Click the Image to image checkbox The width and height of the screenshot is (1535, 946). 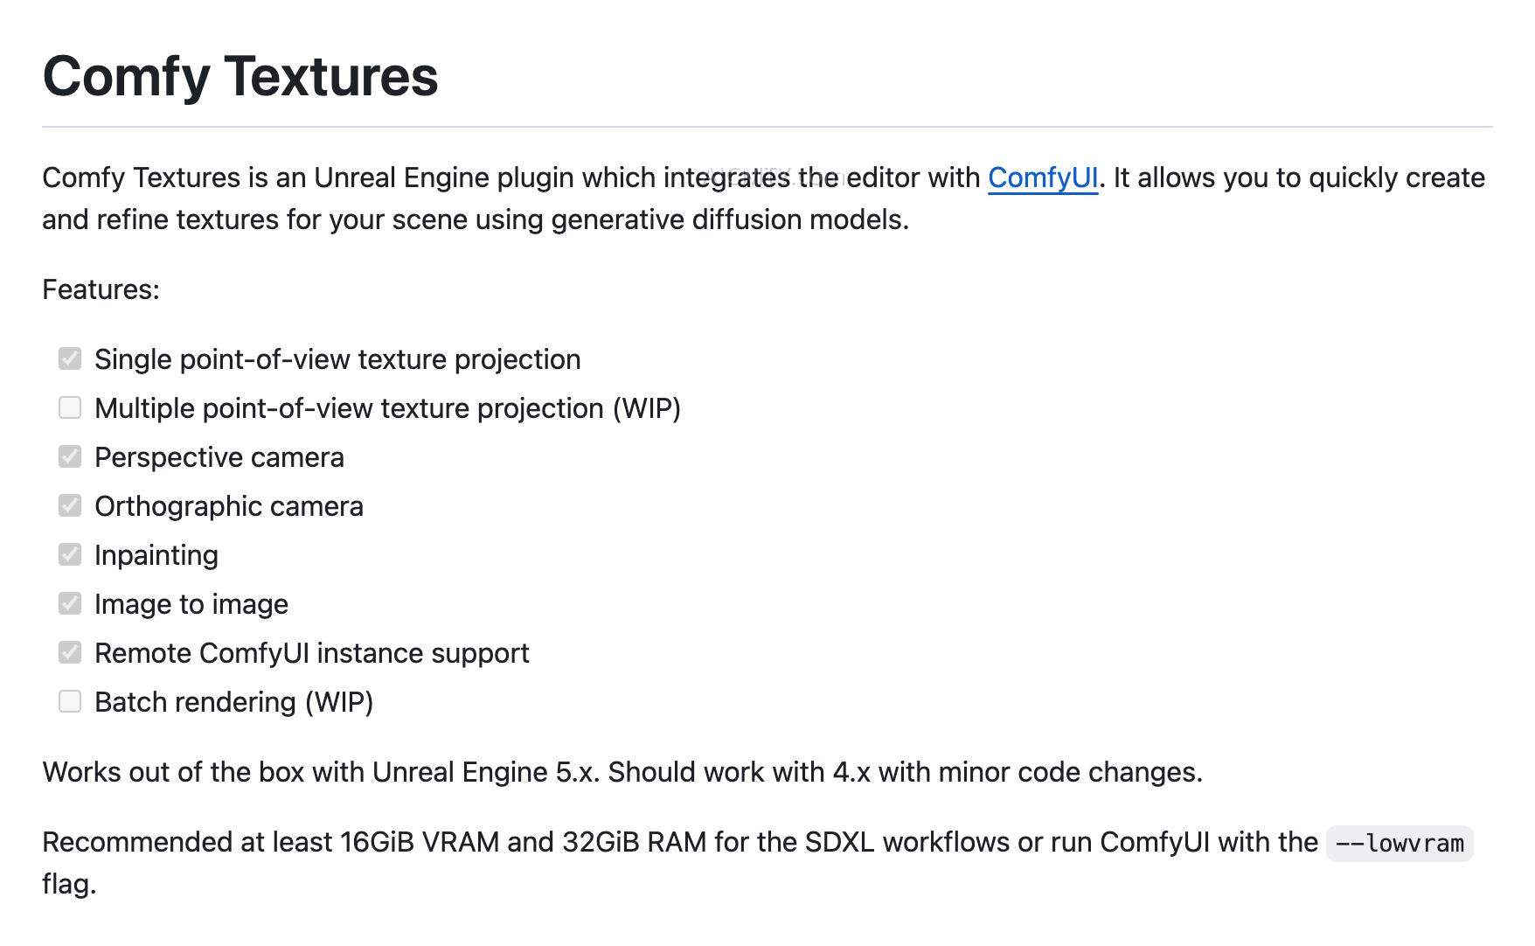tap(70, 604)
